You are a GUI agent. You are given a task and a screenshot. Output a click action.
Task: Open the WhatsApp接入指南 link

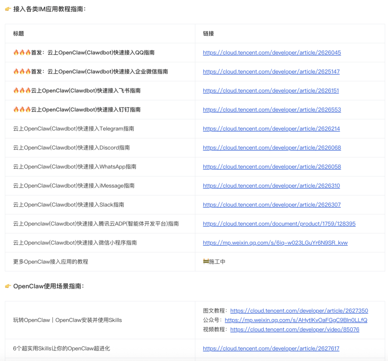pos(272,166)
